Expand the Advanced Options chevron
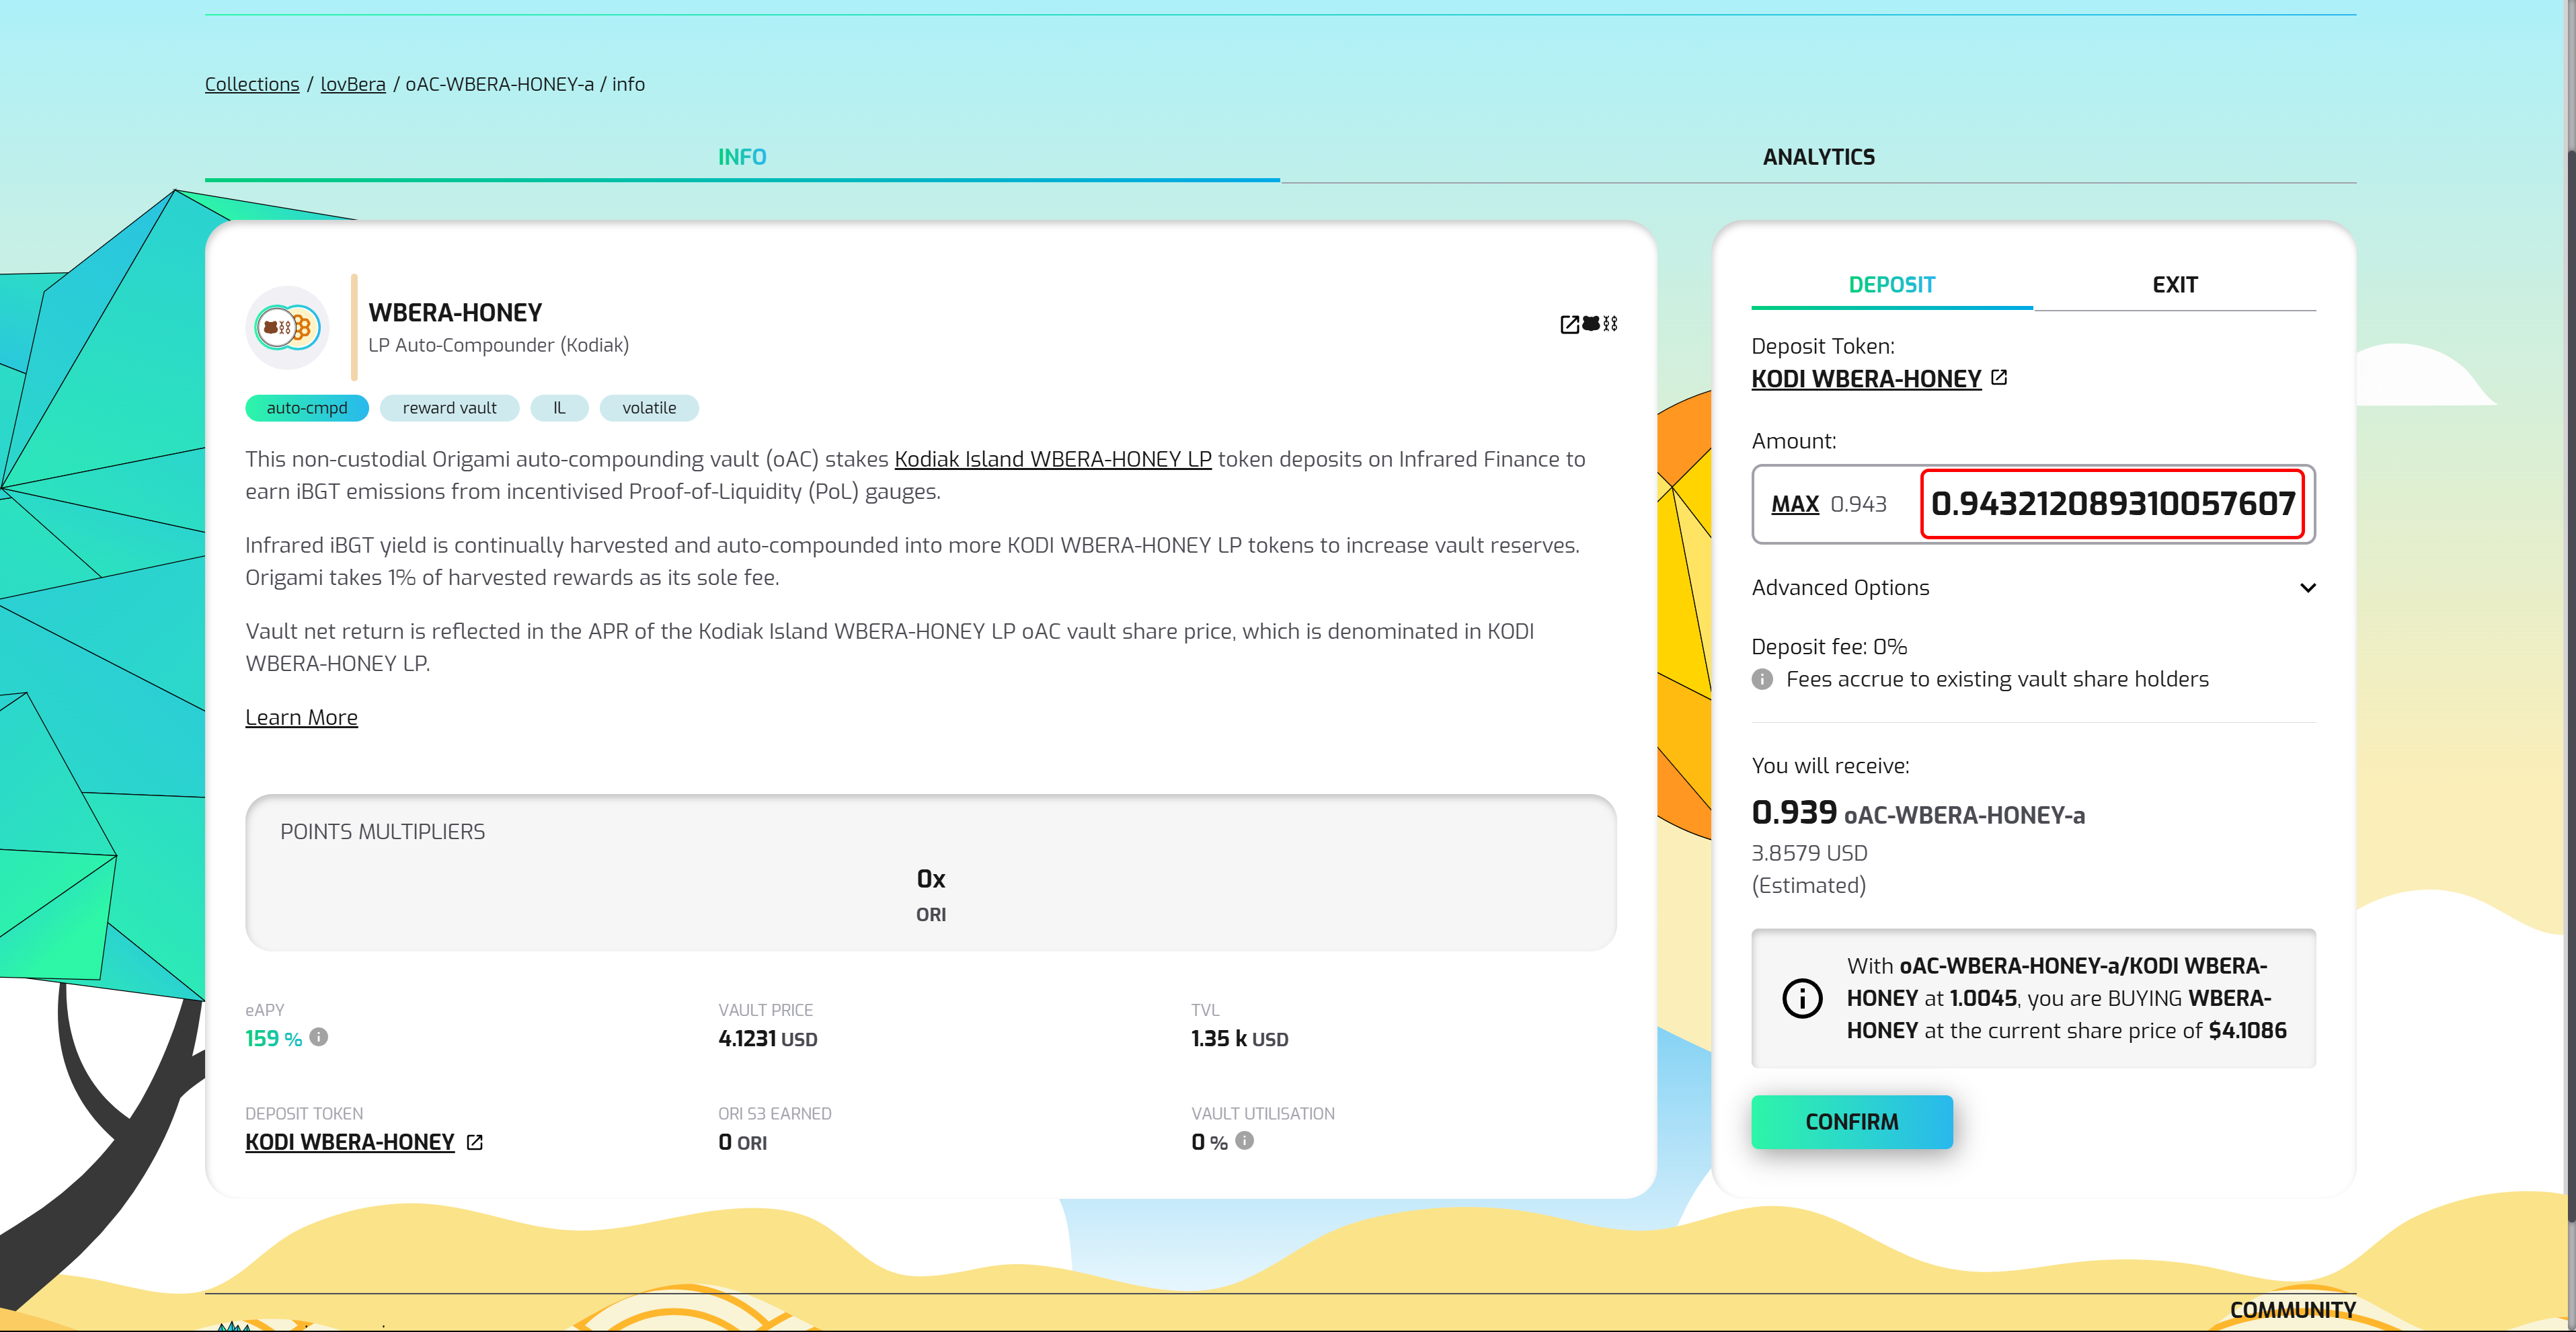 coord(2307,588)
